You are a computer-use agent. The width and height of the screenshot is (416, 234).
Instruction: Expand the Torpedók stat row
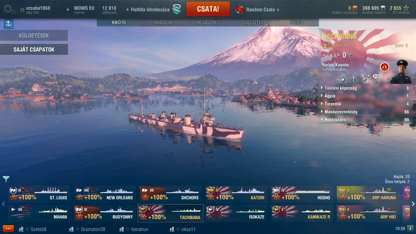coord(365,104)
